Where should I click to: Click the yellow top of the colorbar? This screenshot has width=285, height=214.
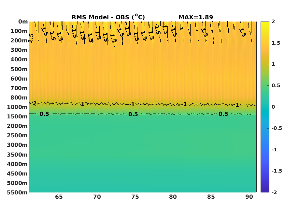[x=265, y=24]
